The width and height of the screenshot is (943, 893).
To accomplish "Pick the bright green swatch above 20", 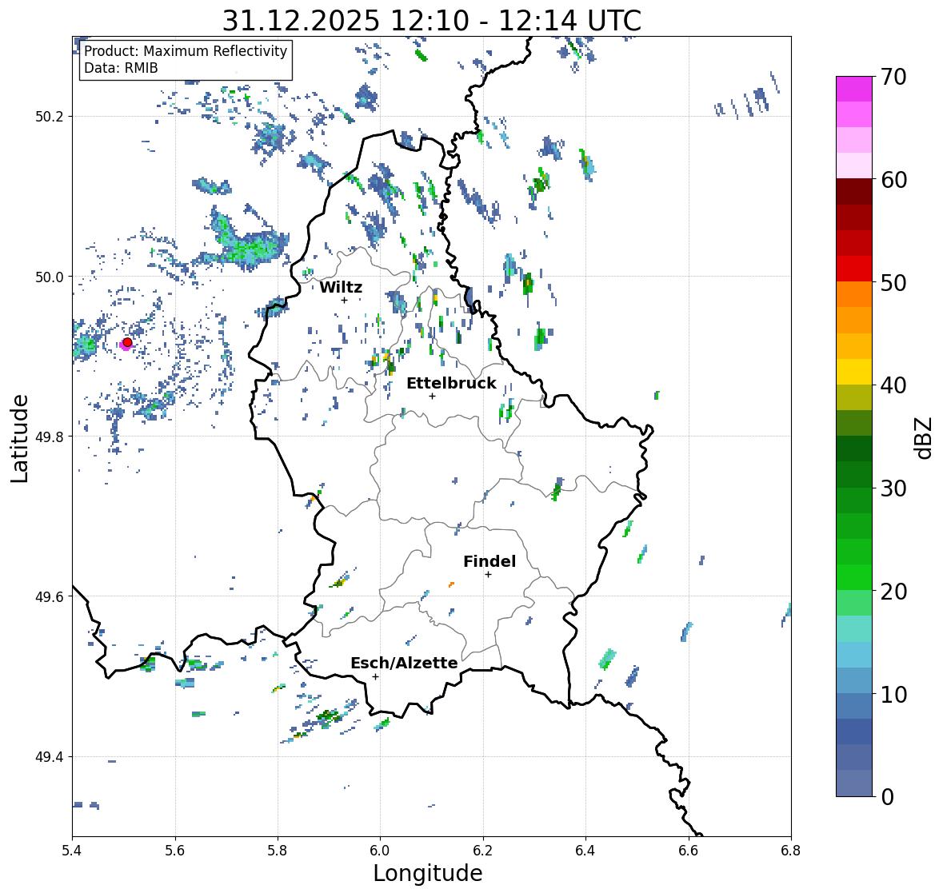I will click(854, 577).
